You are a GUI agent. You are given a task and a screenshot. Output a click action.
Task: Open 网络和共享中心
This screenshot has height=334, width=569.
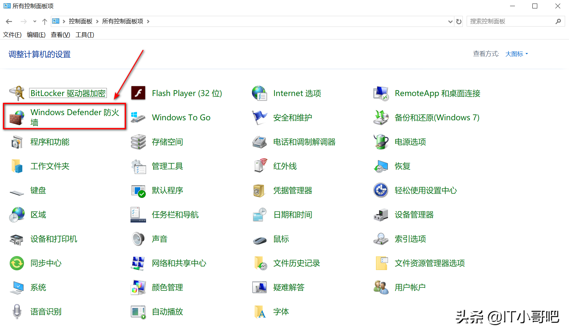179,263
